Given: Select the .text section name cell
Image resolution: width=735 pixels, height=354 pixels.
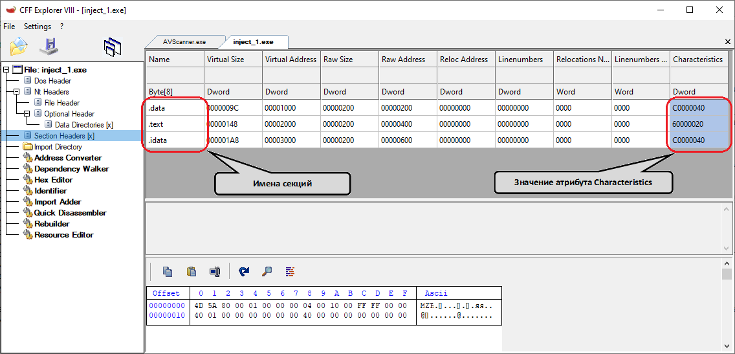Looking at the screenshot, I should 175,124.
